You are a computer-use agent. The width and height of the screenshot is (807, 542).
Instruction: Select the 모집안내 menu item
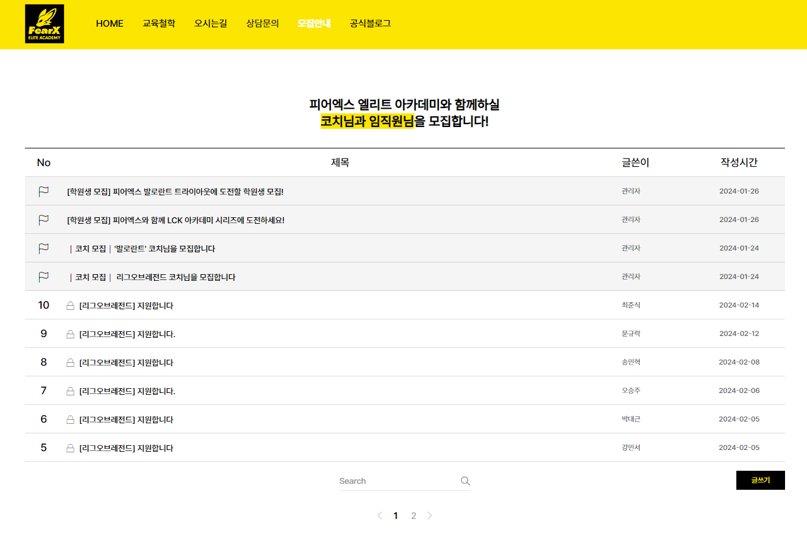(x=314, y=24)
